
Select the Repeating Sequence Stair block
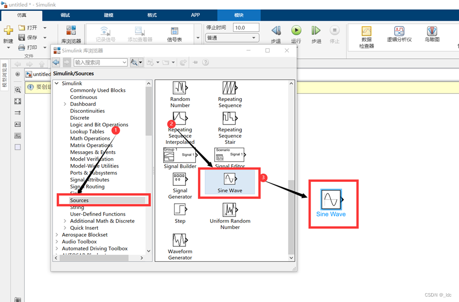tap(230, 128)
